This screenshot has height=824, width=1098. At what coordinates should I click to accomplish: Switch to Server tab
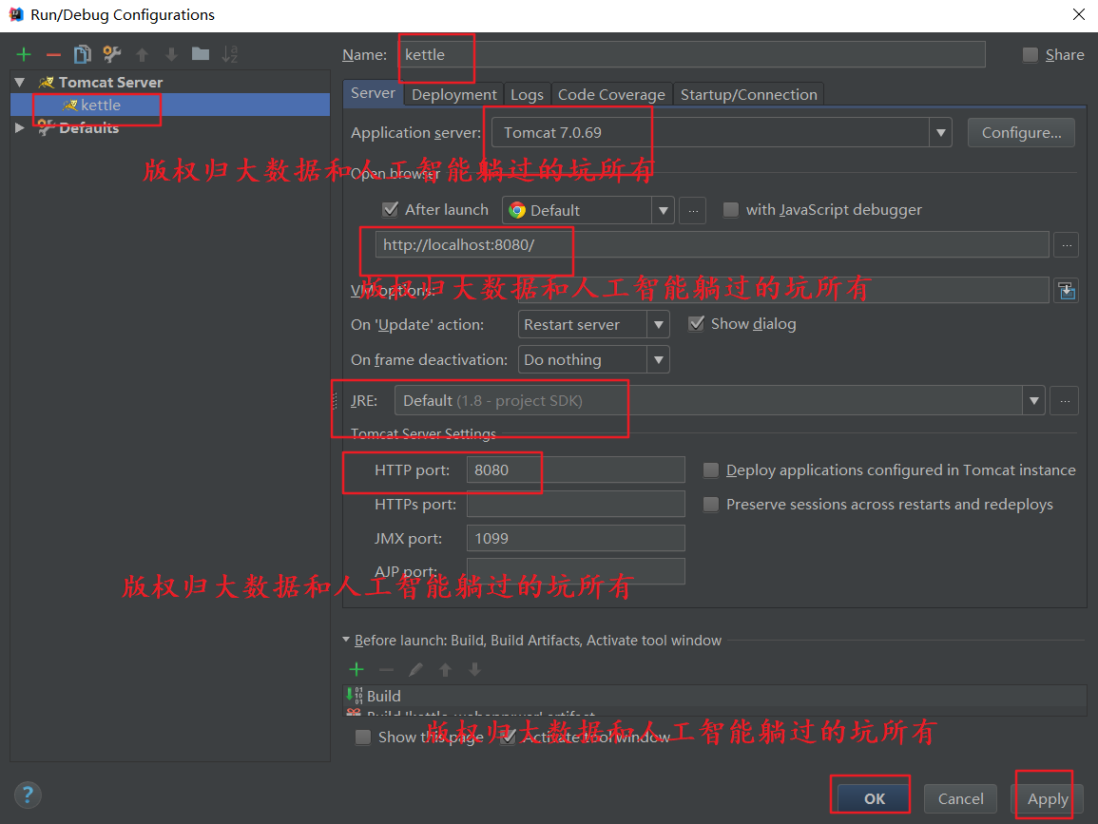click(373, 93)
